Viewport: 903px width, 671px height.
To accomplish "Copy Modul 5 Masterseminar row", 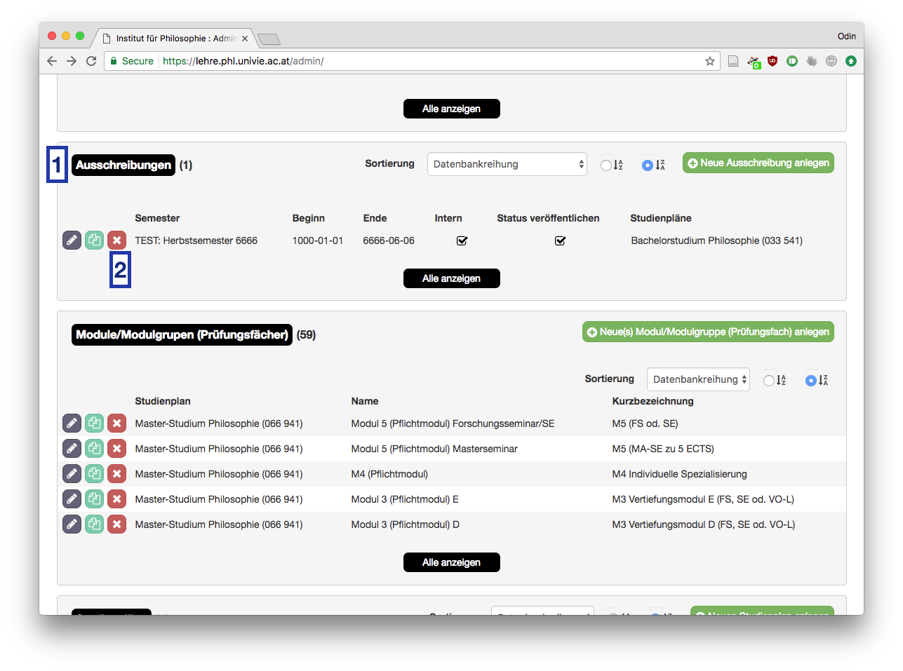I will point(95,449).
